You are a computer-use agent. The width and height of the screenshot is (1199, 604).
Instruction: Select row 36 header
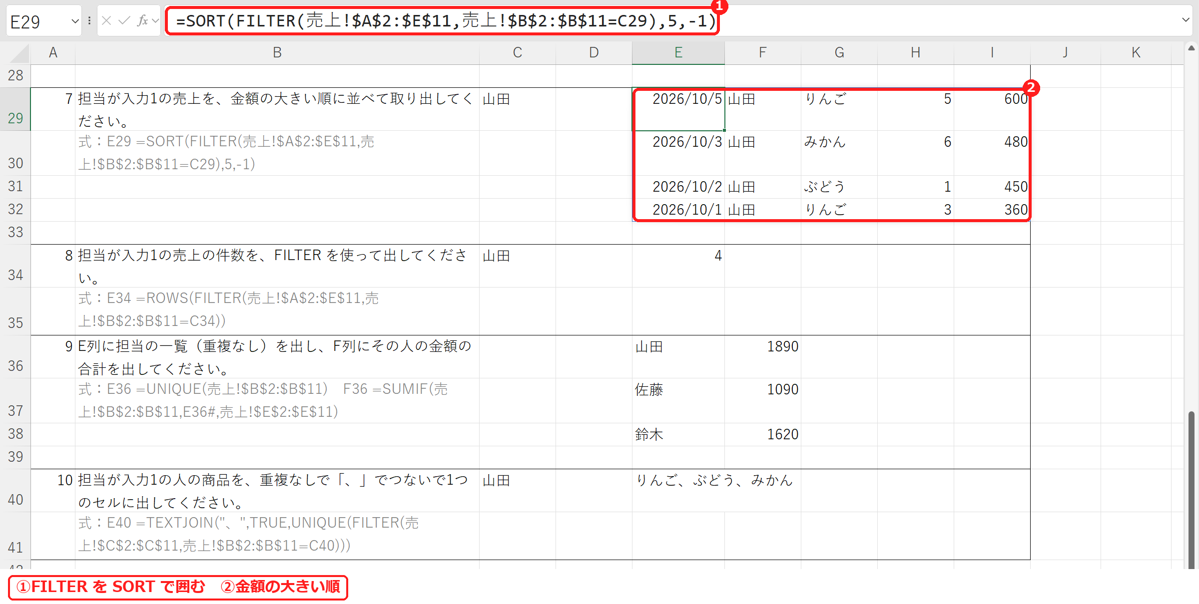click(15, 357)
